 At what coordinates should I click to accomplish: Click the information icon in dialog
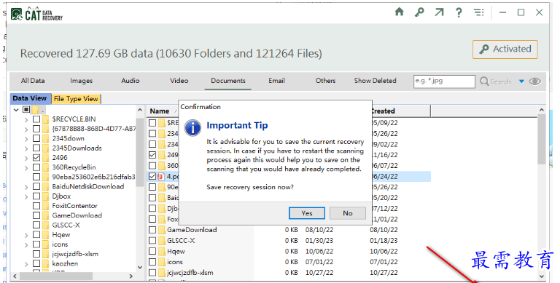192,128
